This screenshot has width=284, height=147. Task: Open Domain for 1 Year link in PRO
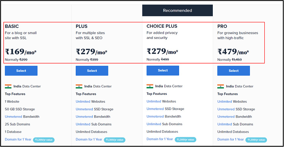pos(231,139)
